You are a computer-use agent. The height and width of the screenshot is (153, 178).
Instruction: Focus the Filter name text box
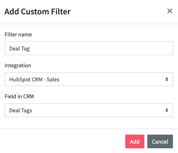(x=89, y=48)
